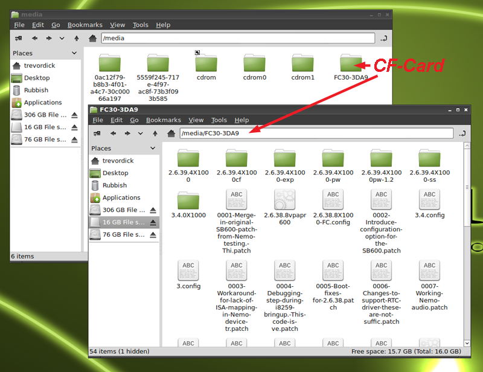Image resolution: width=483 pixels, height=372 pixels.
Task: Open the Tools menu in media window
Action: tap(140, 25)
